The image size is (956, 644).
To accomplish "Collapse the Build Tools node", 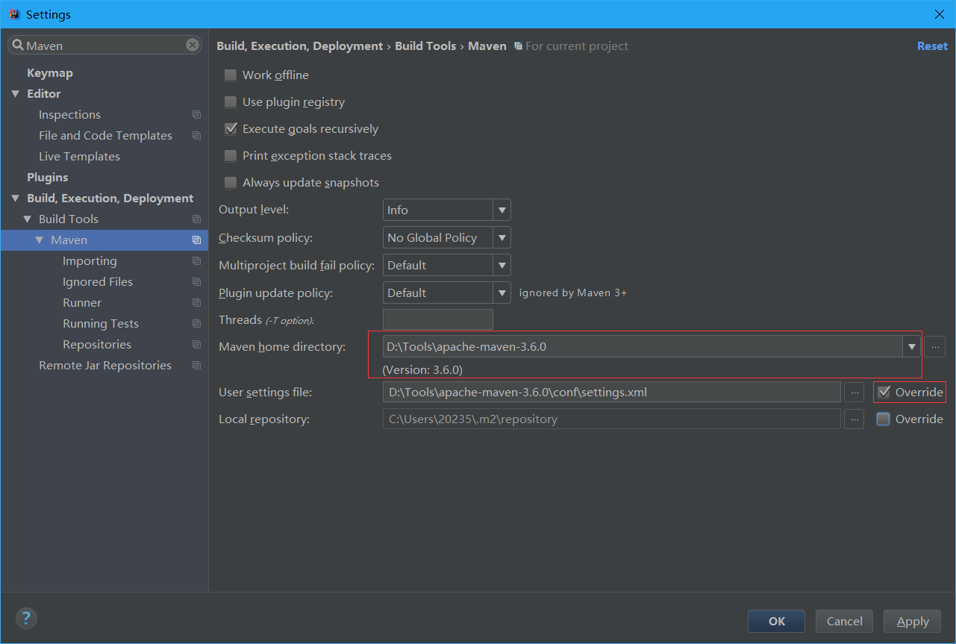I will tap(28, 219).
